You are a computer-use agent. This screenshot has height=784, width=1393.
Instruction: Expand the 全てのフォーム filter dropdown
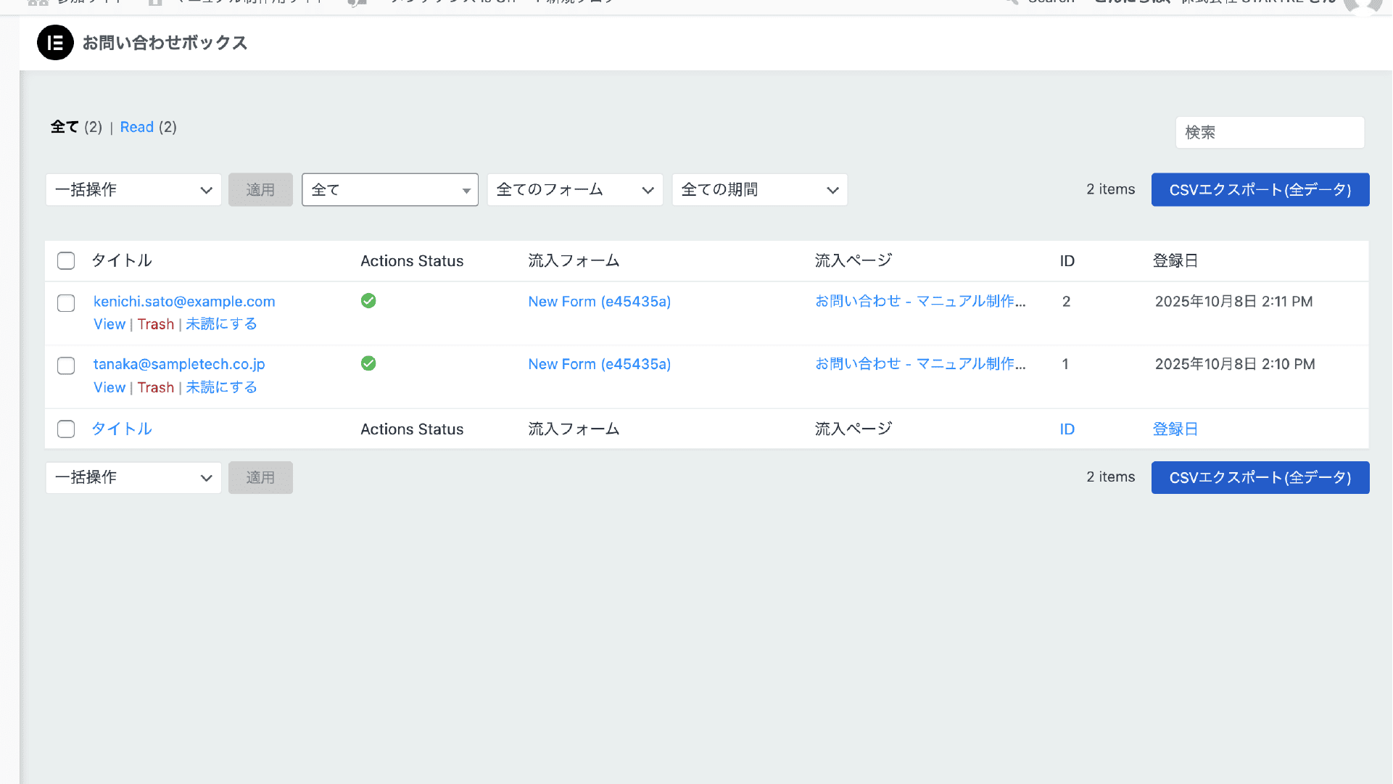574,190
